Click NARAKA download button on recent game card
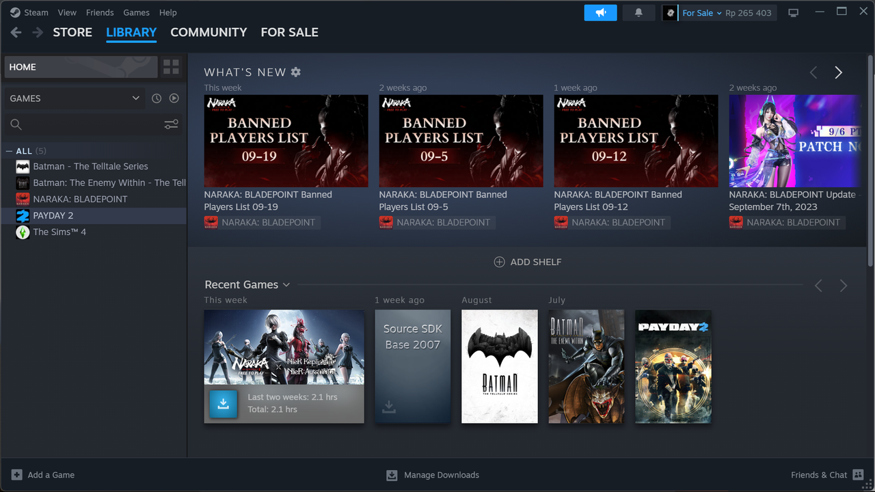This screenshot has height=492, width=875. pyautogui.click(x=223, y=404)
